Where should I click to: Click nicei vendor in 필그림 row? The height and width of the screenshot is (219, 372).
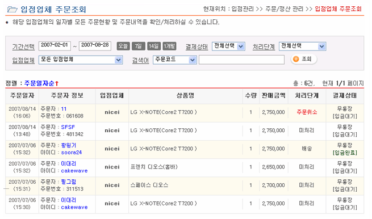tap(112, 186)
